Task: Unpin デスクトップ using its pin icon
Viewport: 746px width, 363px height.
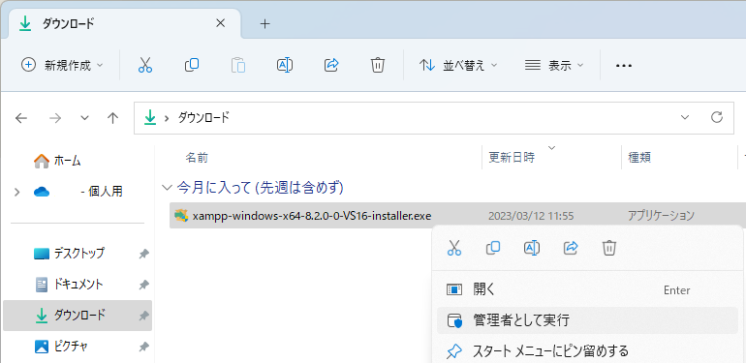Action: click(143, 255)
